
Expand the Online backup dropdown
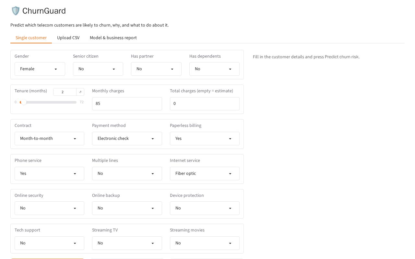pyautogui.click(x=127, y=208)
